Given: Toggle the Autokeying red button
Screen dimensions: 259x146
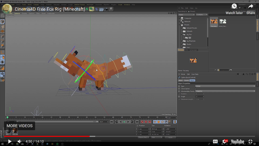Looking at the screenshot, I should (146, 122).
